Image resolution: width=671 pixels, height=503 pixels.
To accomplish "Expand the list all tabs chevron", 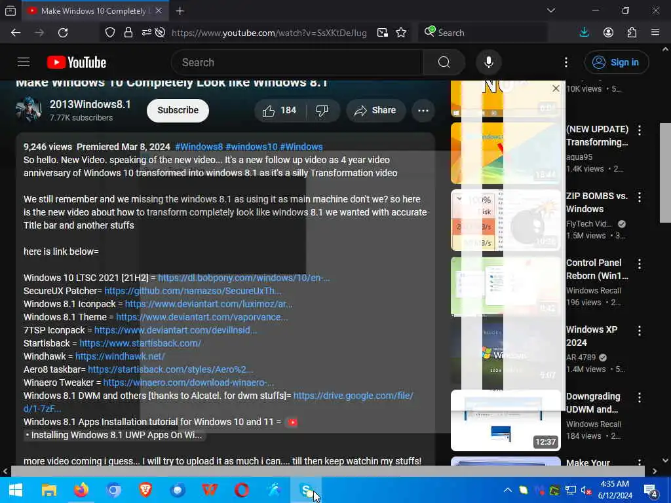I will point(550,10).
